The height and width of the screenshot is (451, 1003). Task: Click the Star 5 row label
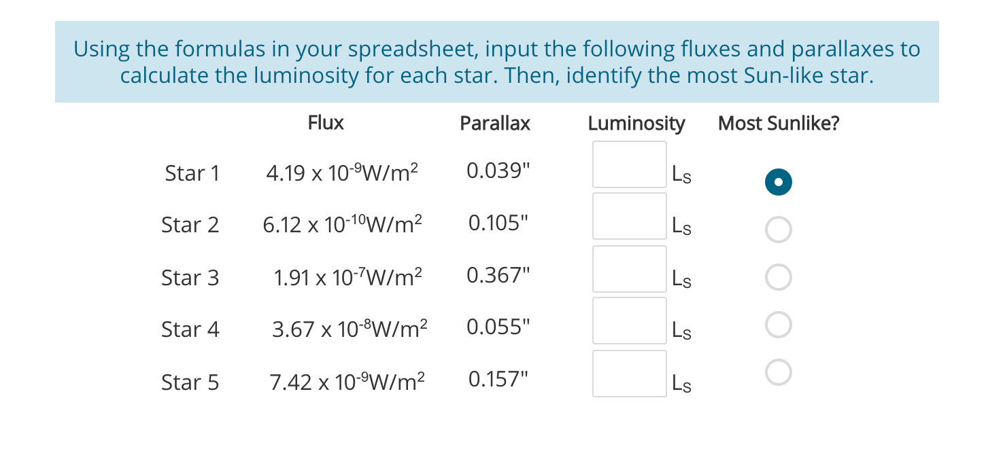190,382
